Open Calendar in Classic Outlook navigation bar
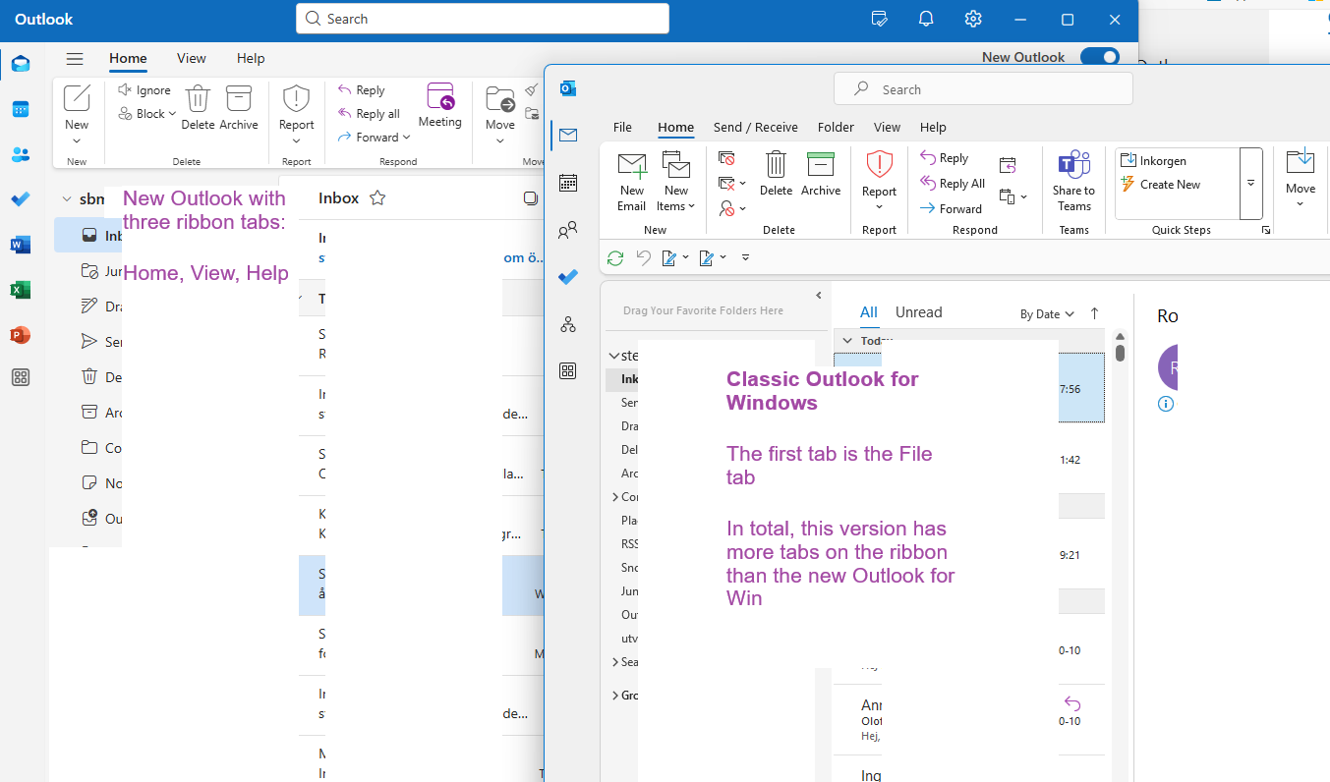The image size is (1330, 782). [x=567, y=183]
